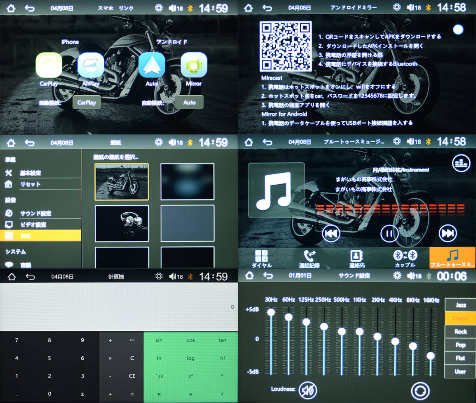
Task: Select Pop sound preset
Action: point(460,345)
